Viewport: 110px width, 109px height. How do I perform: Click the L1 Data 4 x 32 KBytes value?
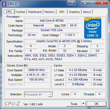click(x=78, y=70)
